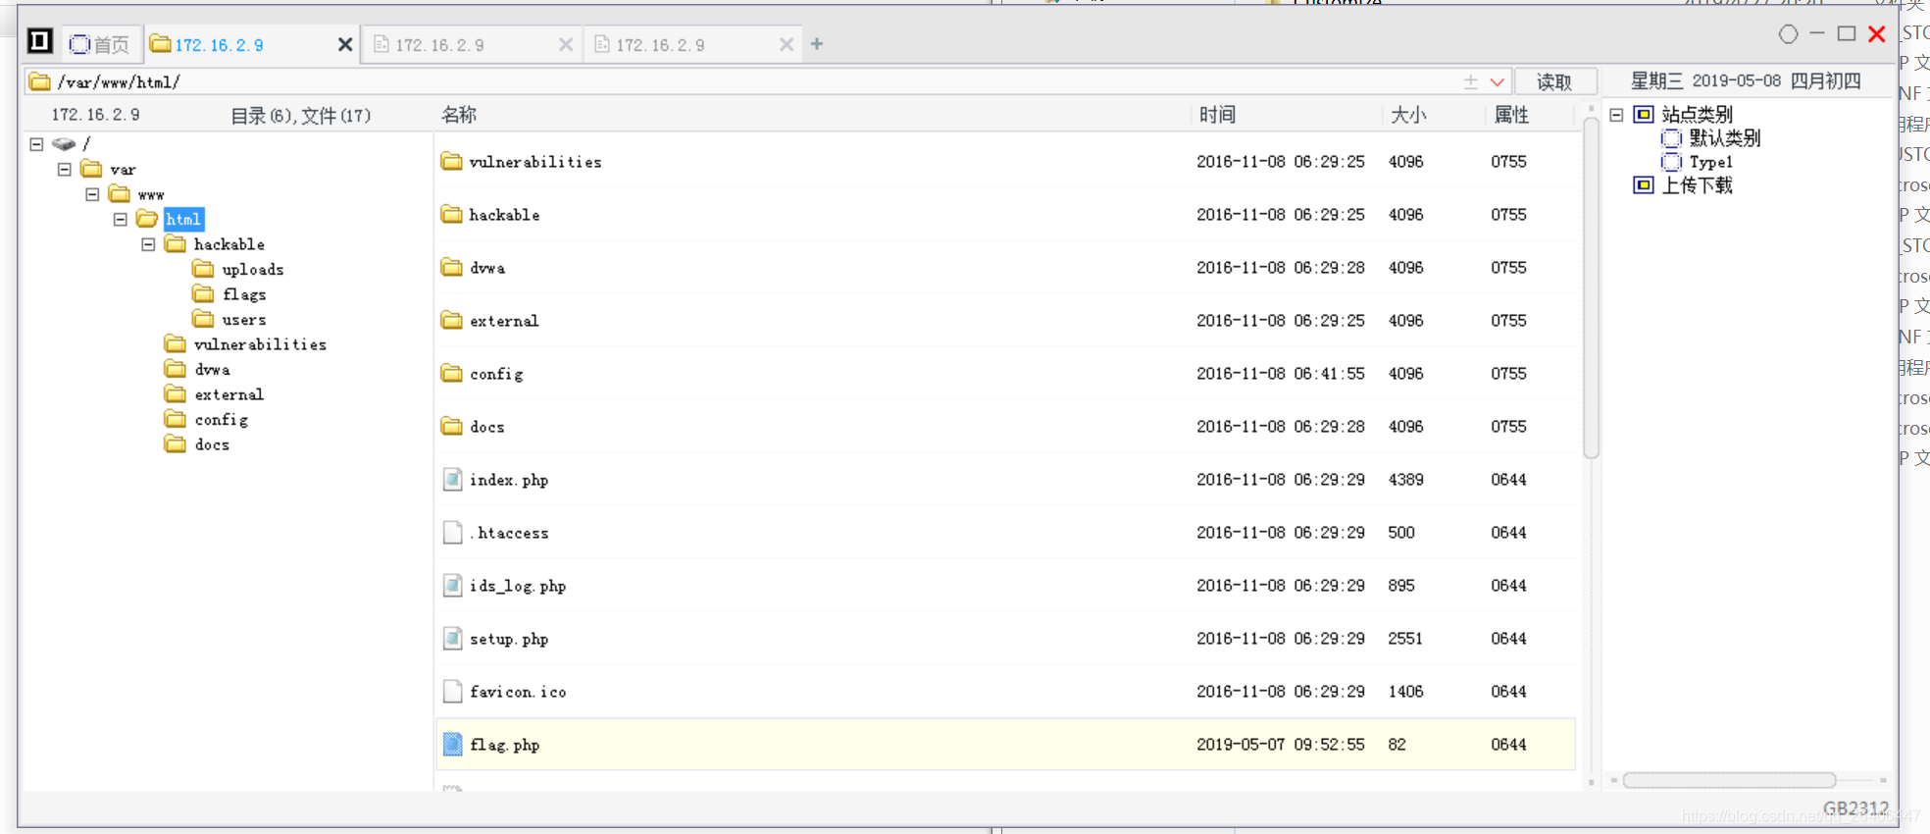1930x834 pixels.
Task: Sort by 时间 column header
Action: pyautogui.click(x=1217, y=115)
